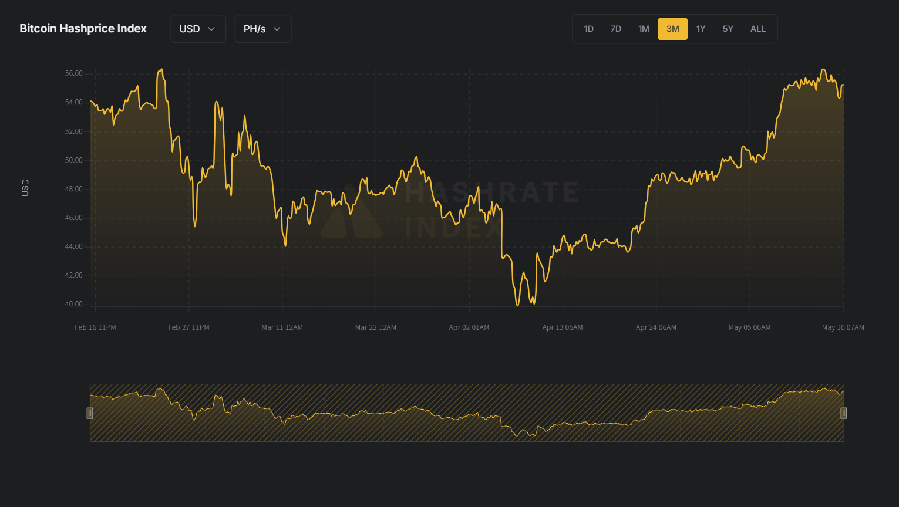Select the ALL time range
This screenshot has width=899, height=507.
[x=758, y=29]
